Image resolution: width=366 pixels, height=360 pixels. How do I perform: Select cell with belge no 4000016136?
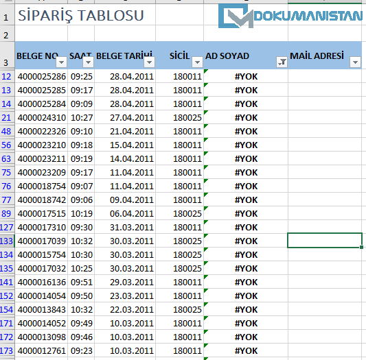[x=42, y=282]
